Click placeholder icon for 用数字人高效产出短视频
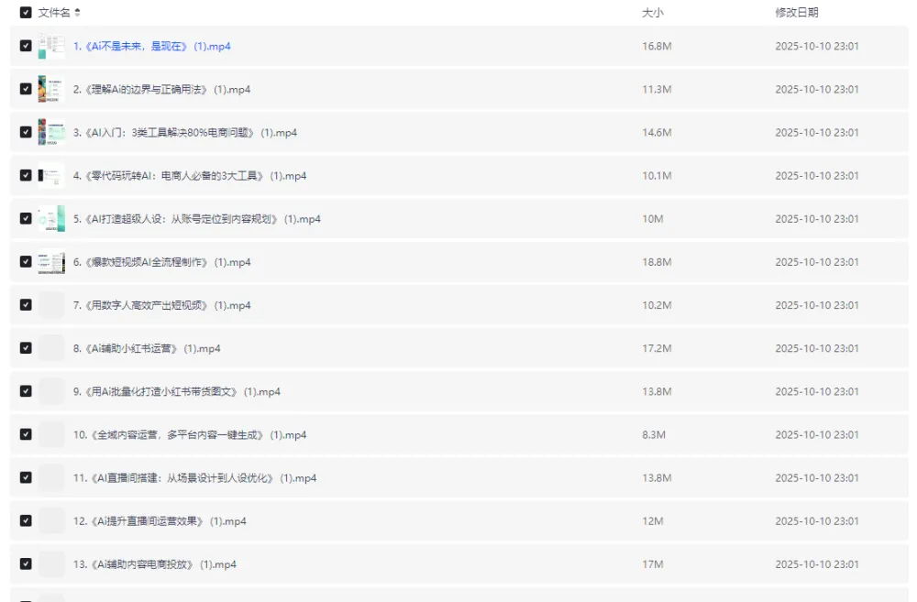The height and width of the screenshot is (602, 917). point(51,305)
